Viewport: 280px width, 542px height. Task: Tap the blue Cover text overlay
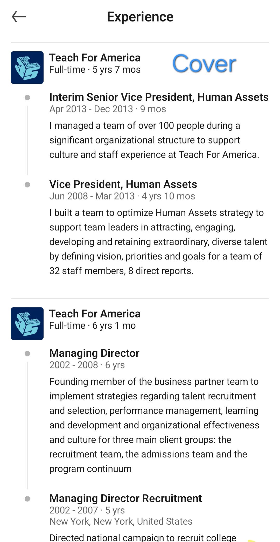[204, 64]
